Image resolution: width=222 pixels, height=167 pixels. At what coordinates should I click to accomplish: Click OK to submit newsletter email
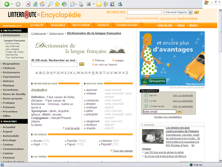(179, 112)
